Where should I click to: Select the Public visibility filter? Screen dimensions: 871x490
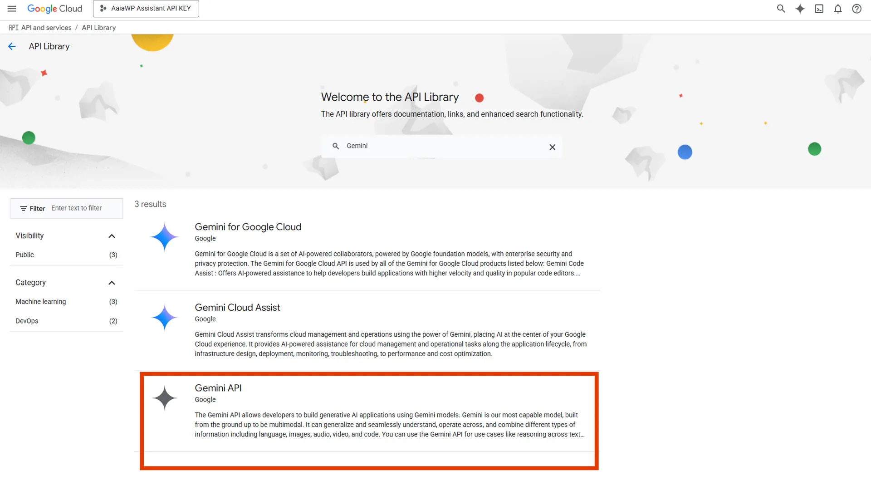(x=66, y=255)
